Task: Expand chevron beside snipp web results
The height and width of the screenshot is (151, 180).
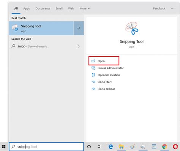Action: (79, 46)
